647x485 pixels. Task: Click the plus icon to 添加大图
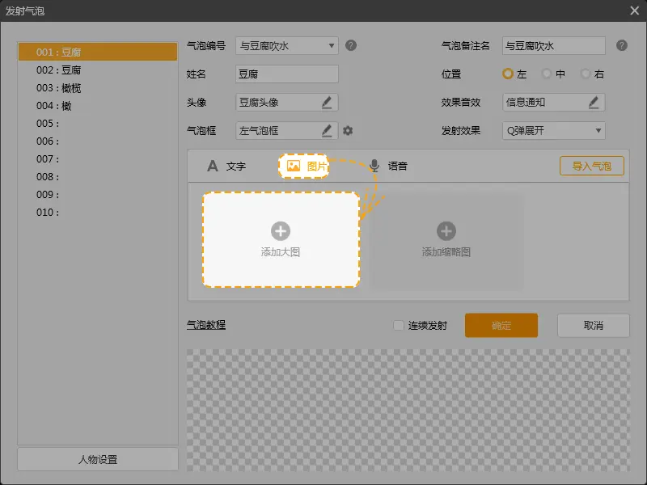point(281,231)
